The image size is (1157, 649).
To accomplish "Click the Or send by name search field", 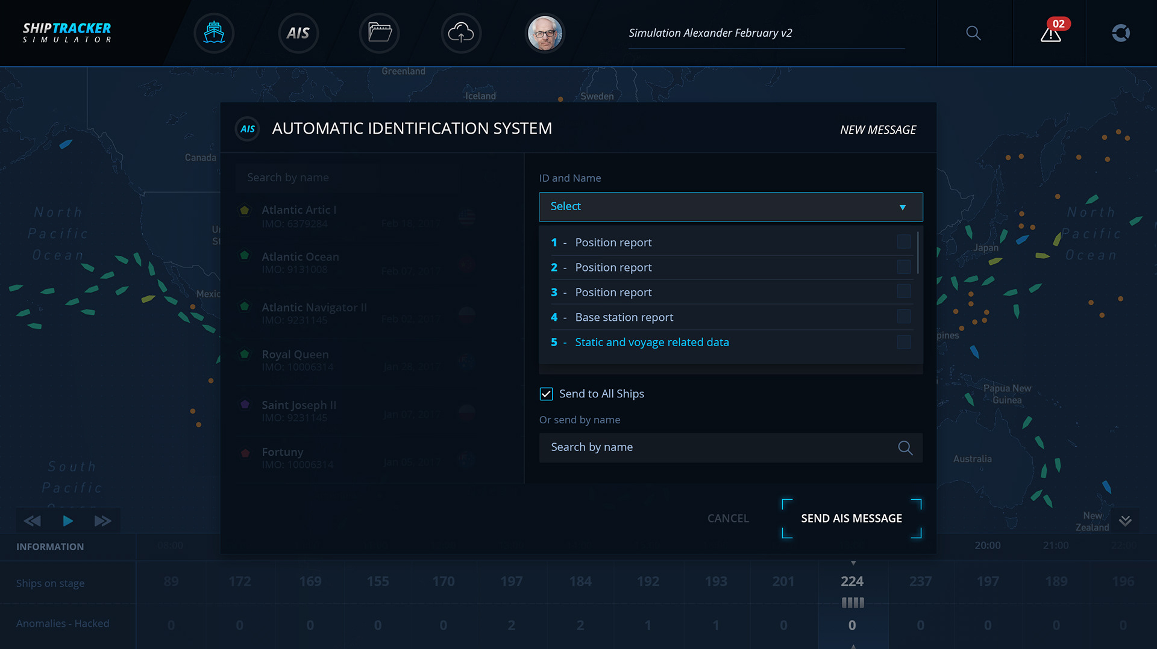I will point(730,447).
